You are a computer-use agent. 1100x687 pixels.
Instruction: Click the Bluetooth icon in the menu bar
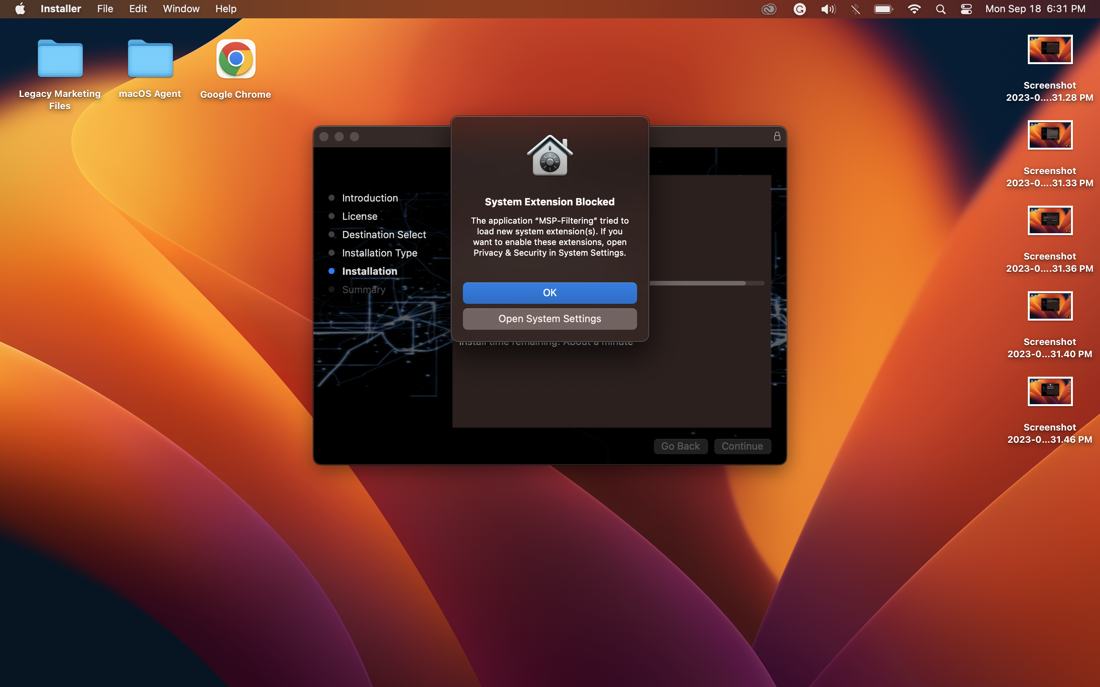point(856,9)
